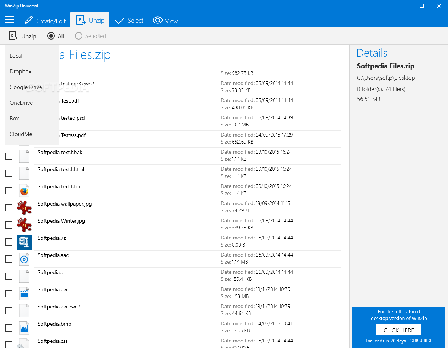The image size is (448, 348).
Task: Switch to the Unzip tab
Action: pyautogui.click(x=90, y=20)
